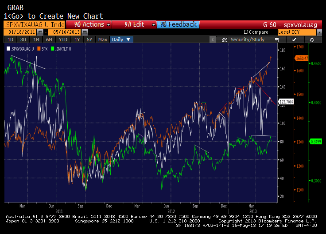Click the 1700 orange axis label
The width and height of the screenshot is (326, 234).
pos(300,47)
